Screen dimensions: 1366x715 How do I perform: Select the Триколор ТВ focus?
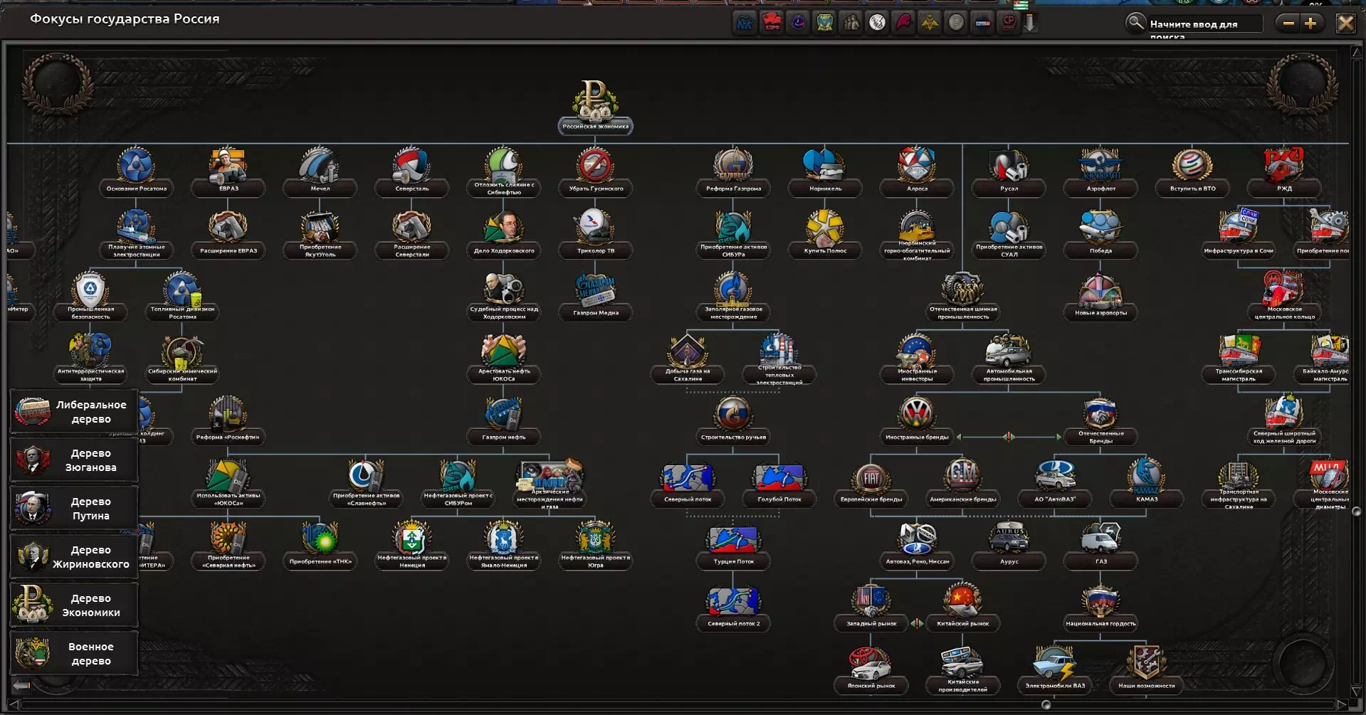click(595, 233)
